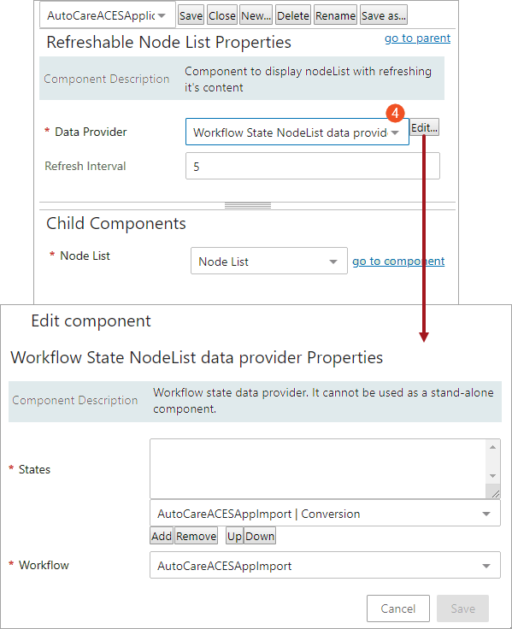Open the AutoCareACESAppImport | Conversion state dropdown

coord(325,513)
